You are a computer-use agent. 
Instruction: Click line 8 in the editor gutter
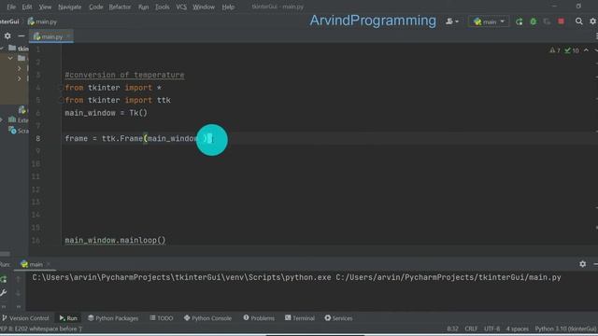(37, 139)
